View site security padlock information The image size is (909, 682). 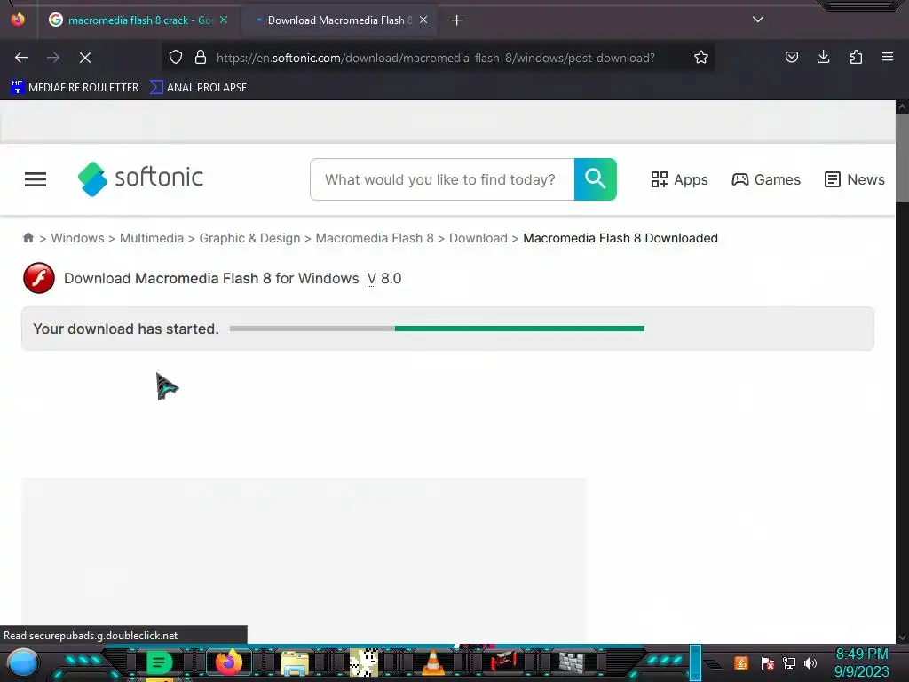[201, 58]
